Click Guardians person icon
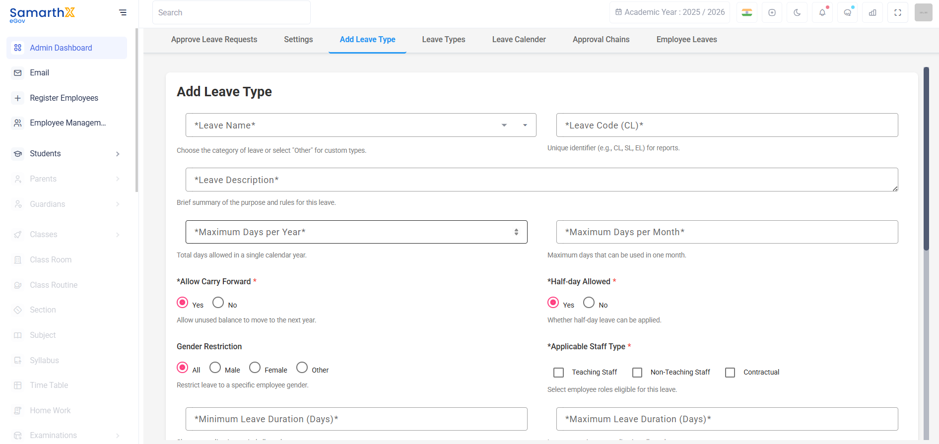The image size is (939, 444). tap(18, 204)
